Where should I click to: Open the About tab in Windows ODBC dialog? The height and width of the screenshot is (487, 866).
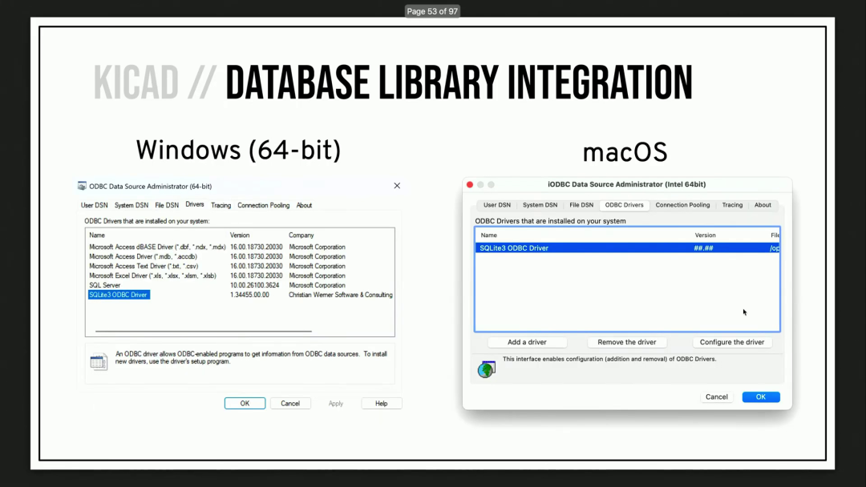[x=305, y=205]
